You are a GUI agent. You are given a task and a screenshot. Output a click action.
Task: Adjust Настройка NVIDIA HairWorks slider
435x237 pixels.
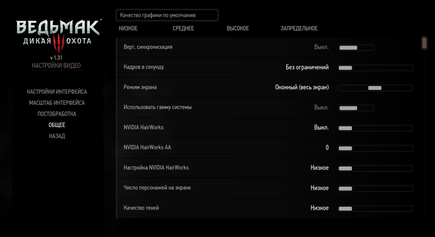pos(375,168)
